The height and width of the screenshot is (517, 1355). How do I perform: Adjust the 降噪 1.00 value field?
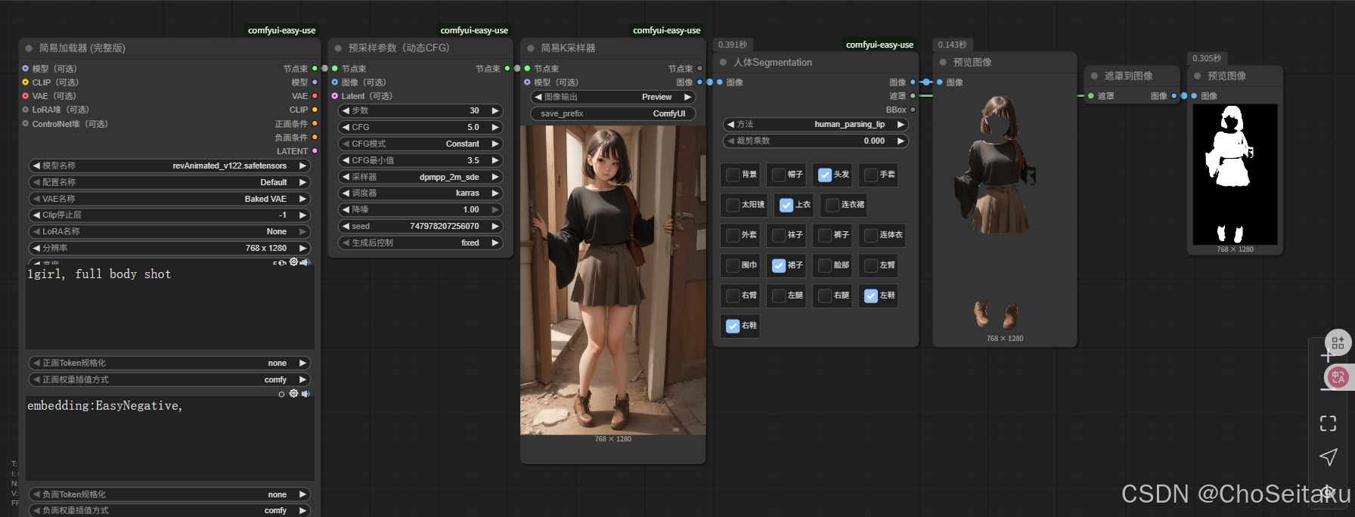(x=420, y=209)
